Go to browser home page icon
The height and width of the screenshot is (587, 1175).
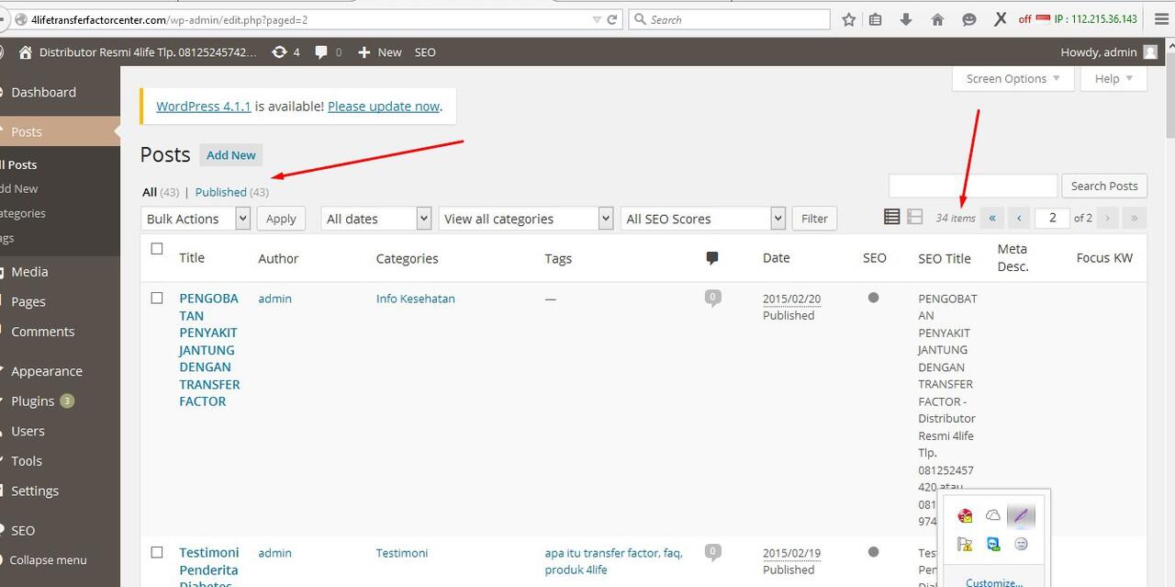point(937,19)
